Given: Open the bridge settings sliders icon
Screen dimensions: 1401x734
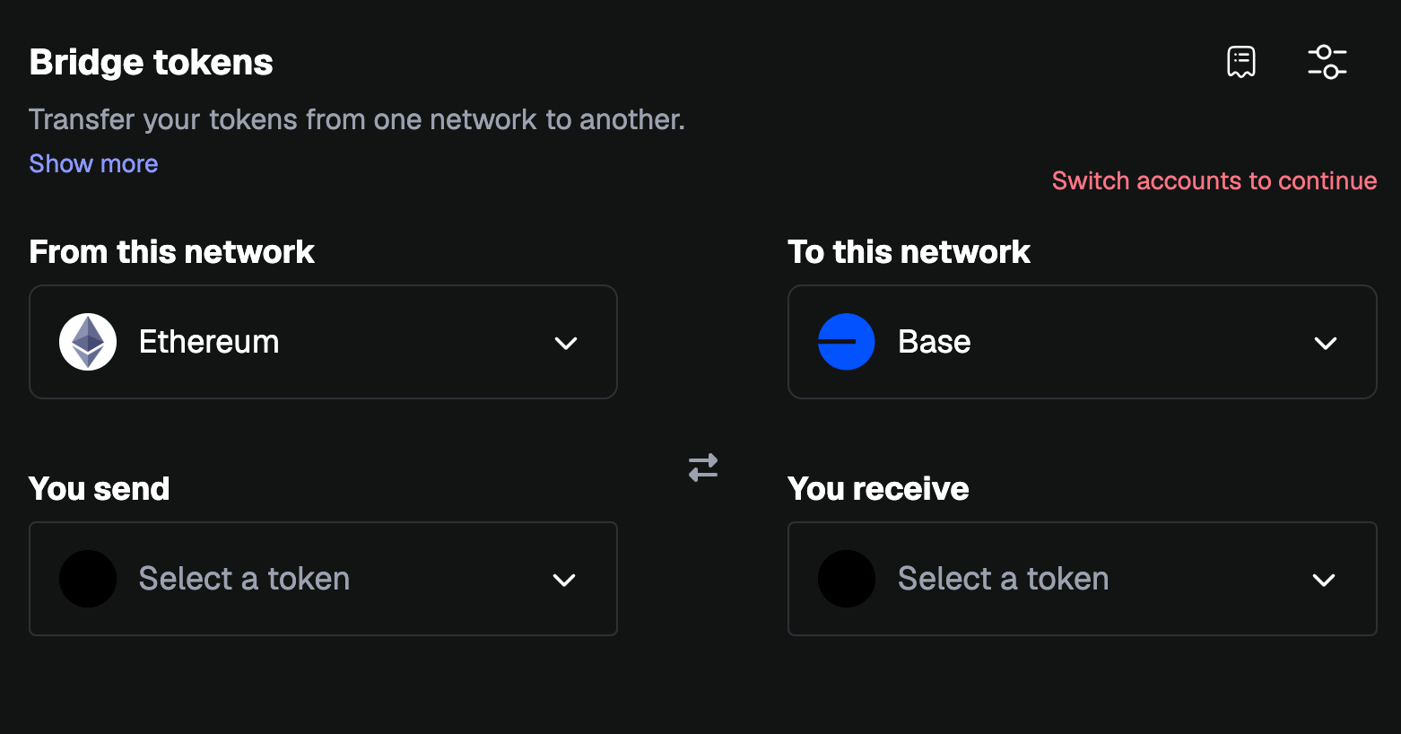Looking at the screenshot, I should pyautogui.click(x=1327, y=62).
